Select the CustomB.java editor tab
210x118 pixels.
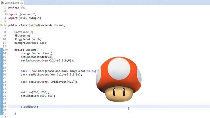pos(12,3)
